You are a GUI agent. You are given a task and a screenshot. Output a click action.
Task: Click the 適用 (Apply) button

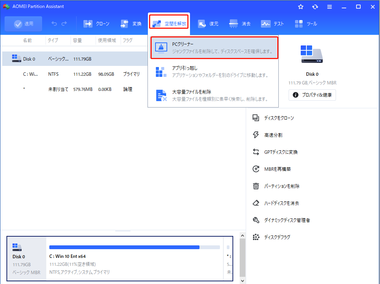pos(23,24)
